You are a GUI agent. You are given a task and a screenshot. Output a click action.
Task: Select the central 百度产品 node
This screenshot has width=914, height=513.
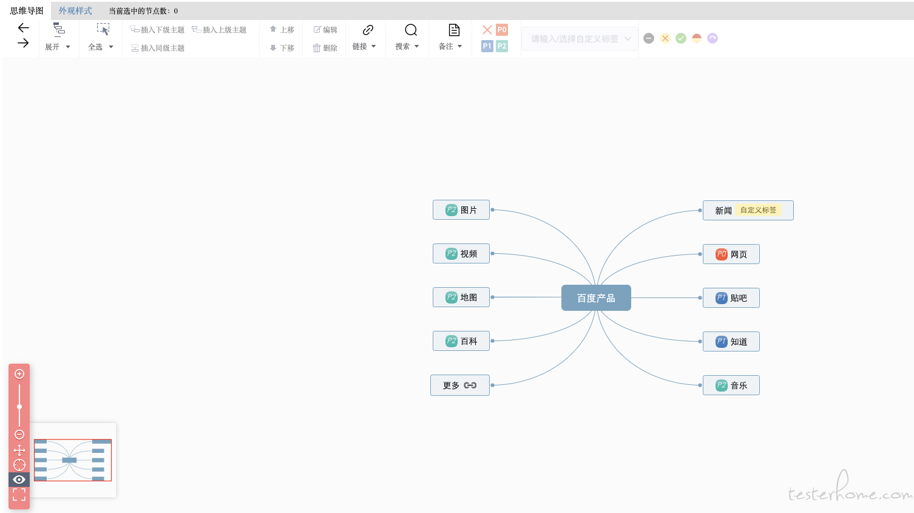pyautogui.click(x=596, y=298)
